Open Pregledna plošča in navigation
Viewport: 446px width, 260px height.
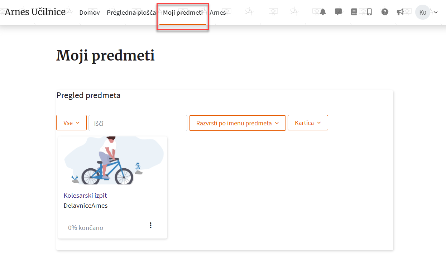(131, 13)
